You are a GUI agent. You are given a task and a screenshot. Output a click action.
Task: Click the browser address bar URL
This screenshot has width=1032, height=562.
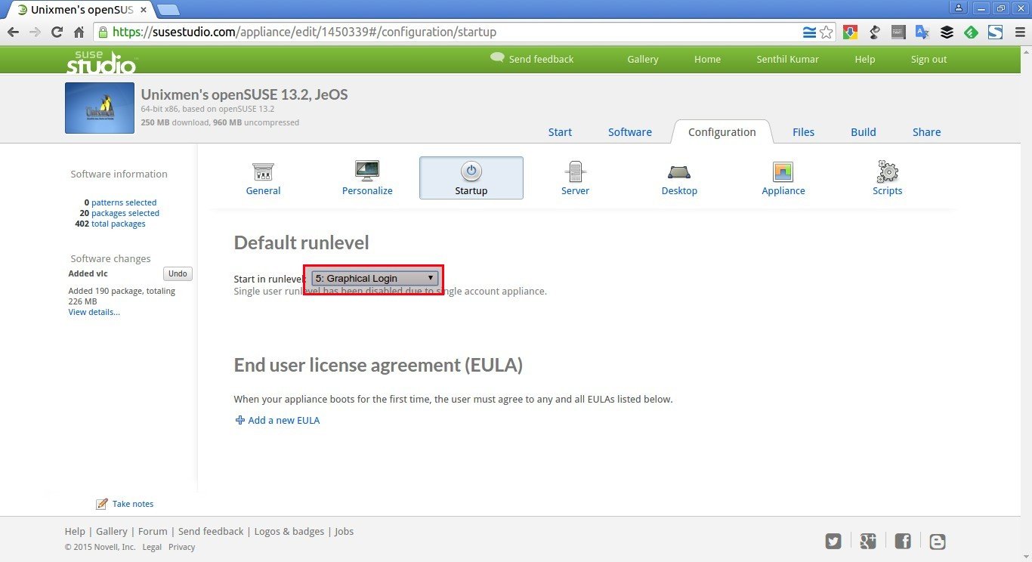pyautogui.click(x=305, y=32)
